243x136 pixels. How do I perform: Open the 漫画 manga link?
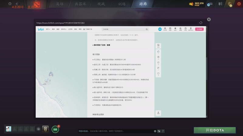coord(75,29)
